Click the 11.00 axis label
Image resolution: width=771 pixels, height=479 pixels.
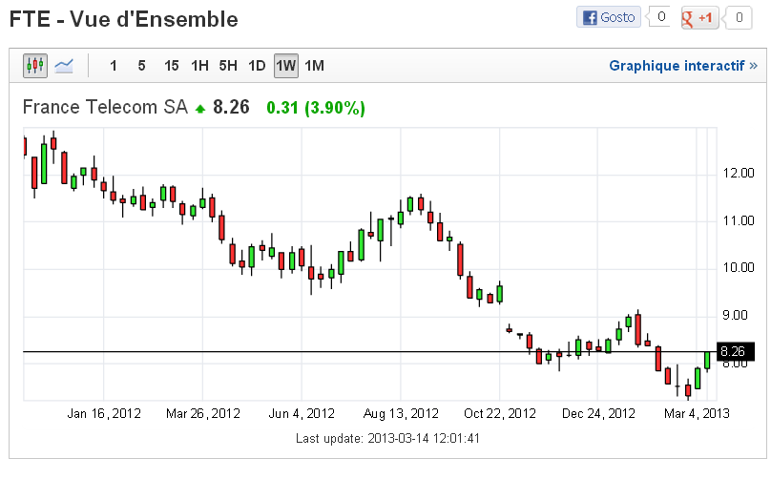click(739, 220)
